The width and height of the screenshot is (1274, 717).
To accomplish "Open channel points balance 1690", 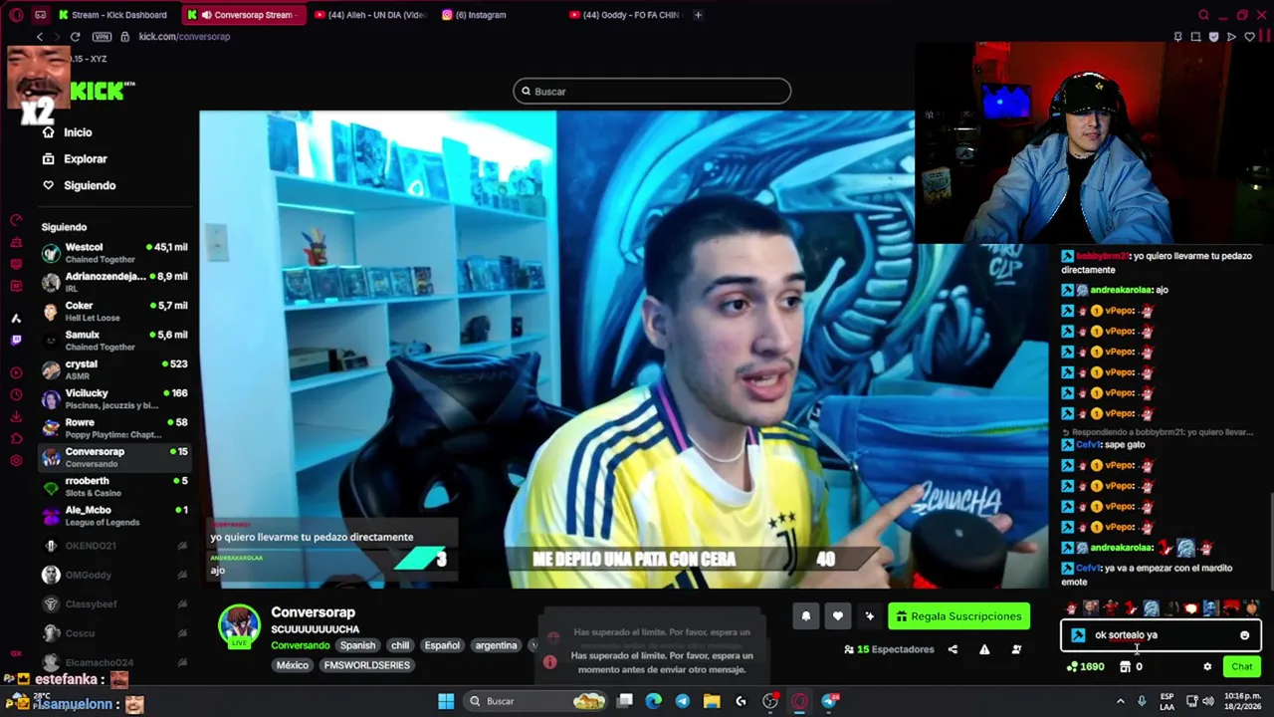I will pyautogui.click(x=1085, y=667).
